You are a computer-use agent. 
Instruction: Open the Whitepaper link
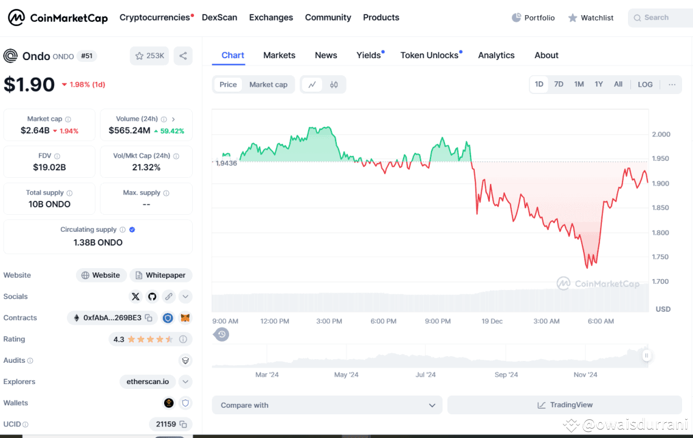160,275
